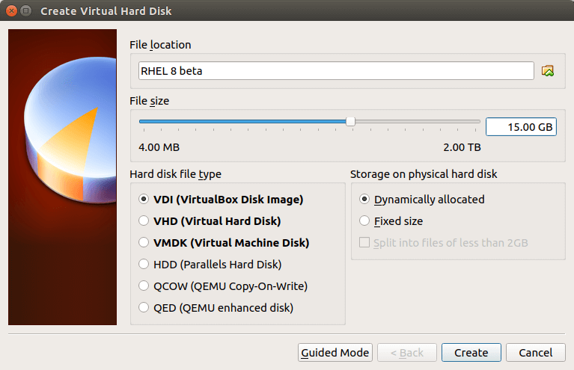574x370 pixels.
Task: Select VDI (VirtualBox Disk Image) option
Action: pyautogui.click(x=144, y=200)
